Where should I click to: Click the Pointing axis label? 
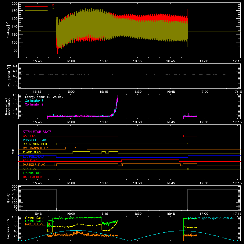pos(8,30)
